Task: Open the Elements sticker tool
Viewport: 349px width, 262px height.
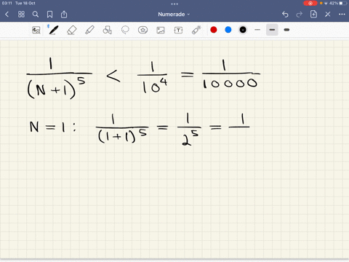Action: pos(143,30)
